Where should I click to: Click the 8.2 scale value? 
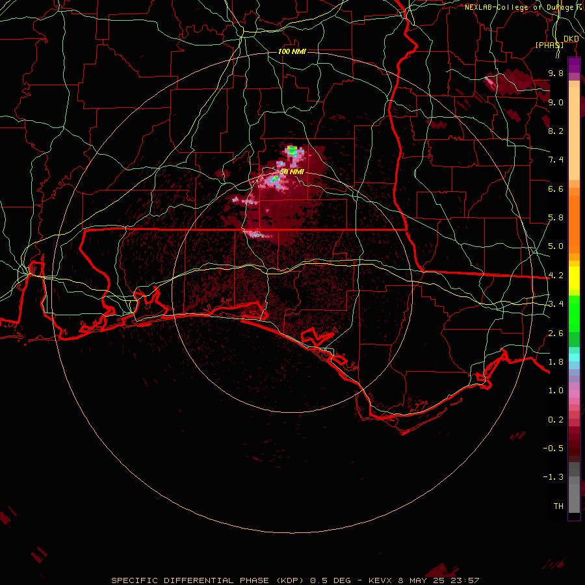point(556,131)
